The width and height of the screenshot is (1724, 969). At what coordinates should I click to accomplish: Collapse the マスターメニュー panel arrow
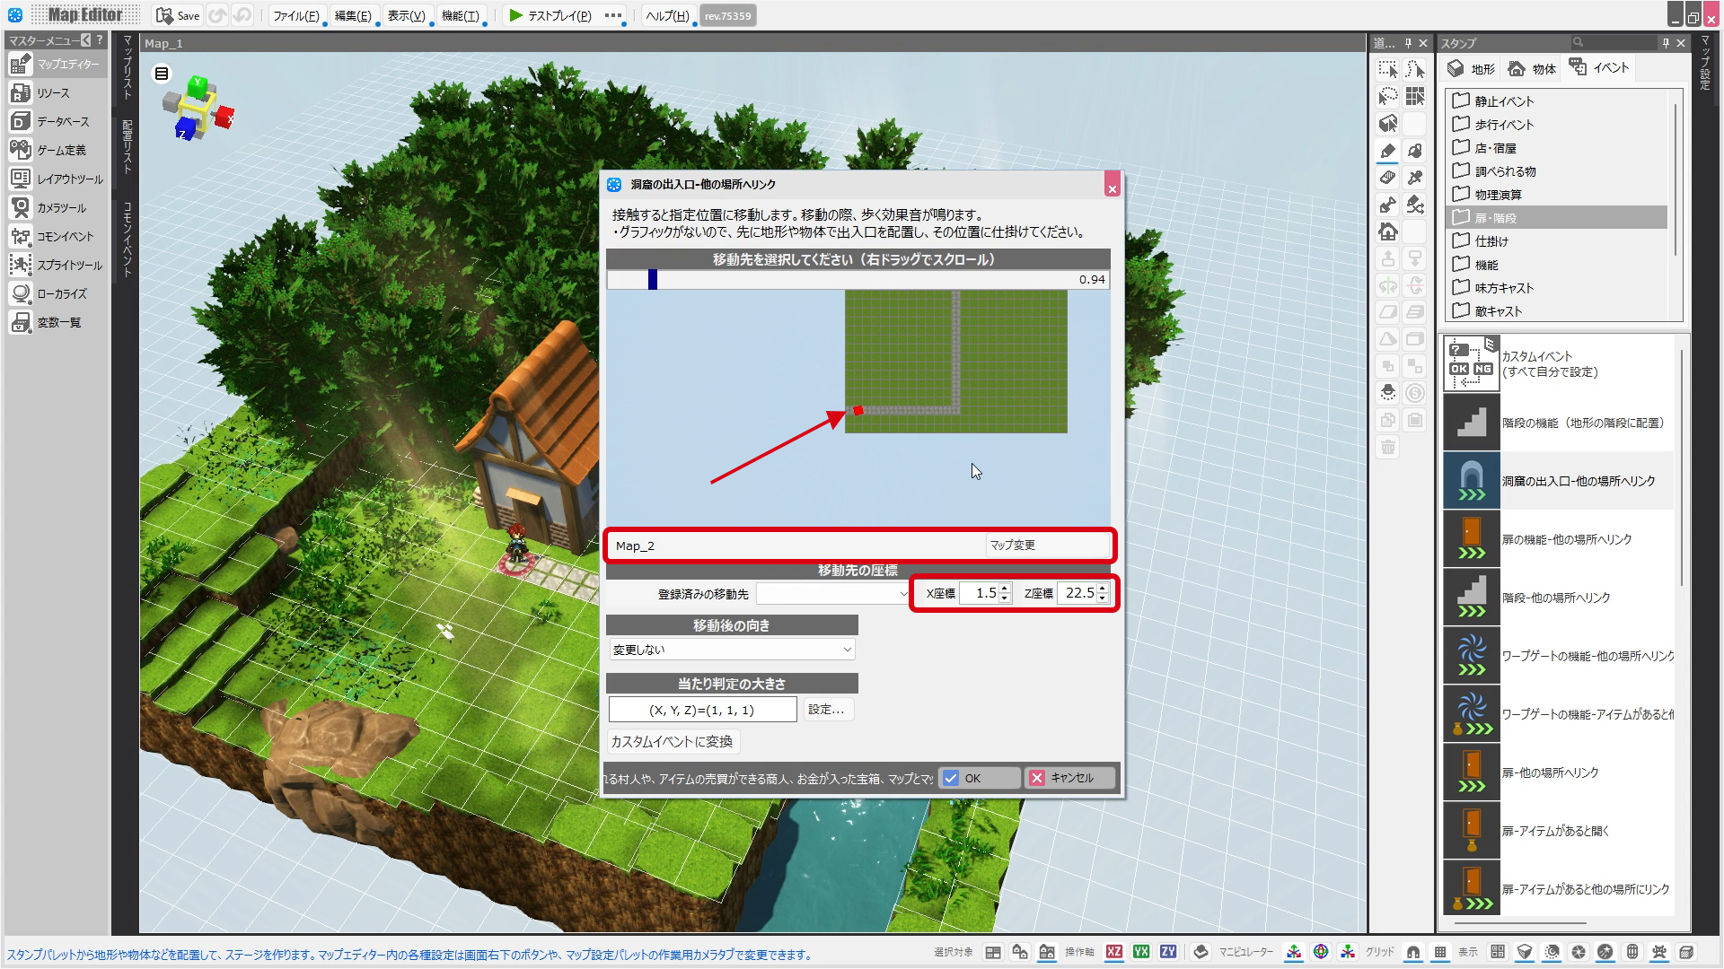pyautogui.click(x=86, y=40)
